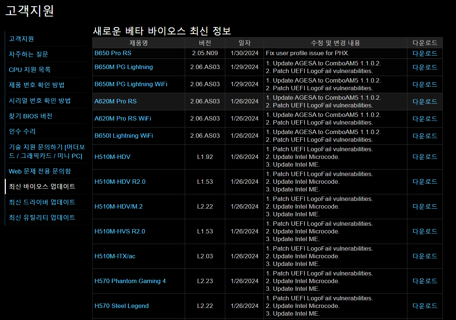Open H510M-HDV/M.2 product link
The height and width of the screenshot is (320, 456).
coord(119,206)
